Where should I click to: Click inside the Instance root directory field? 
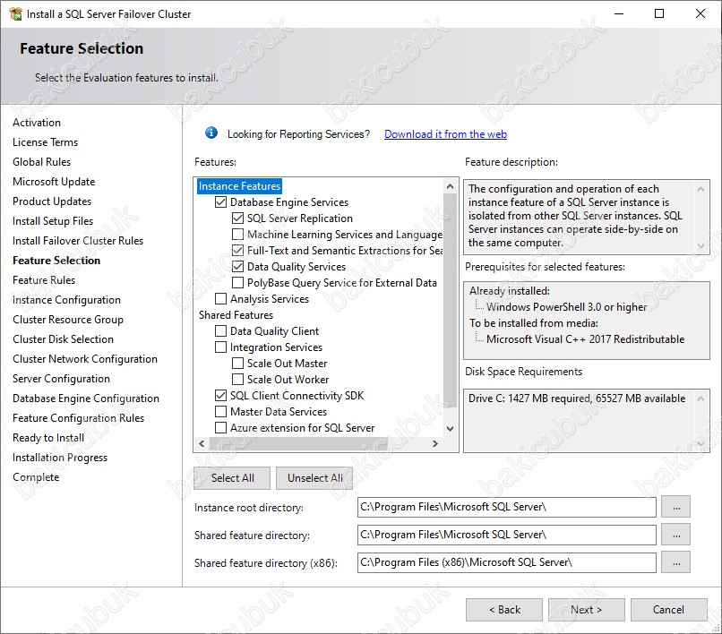(x=506, y=508)
